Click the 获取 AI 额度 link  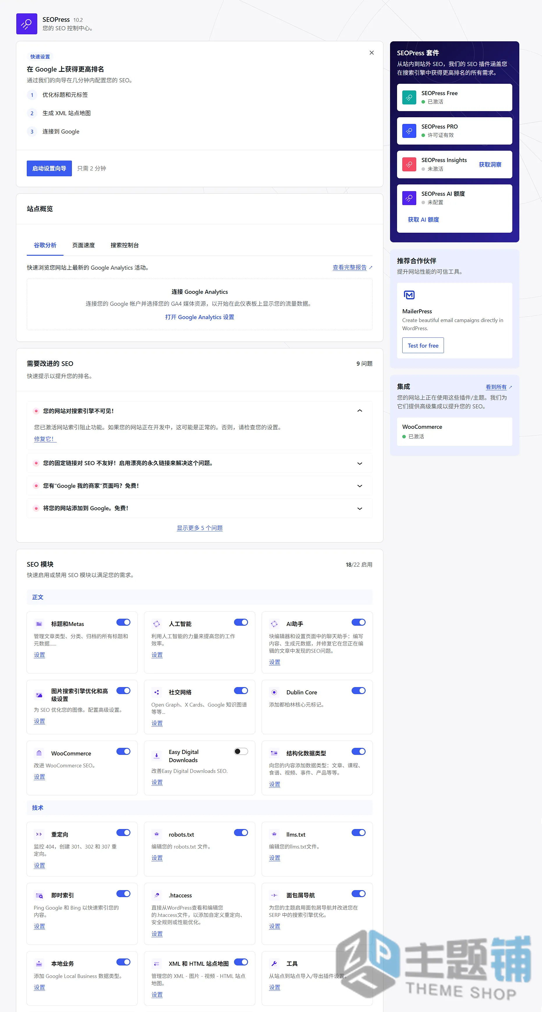point(423,220)
